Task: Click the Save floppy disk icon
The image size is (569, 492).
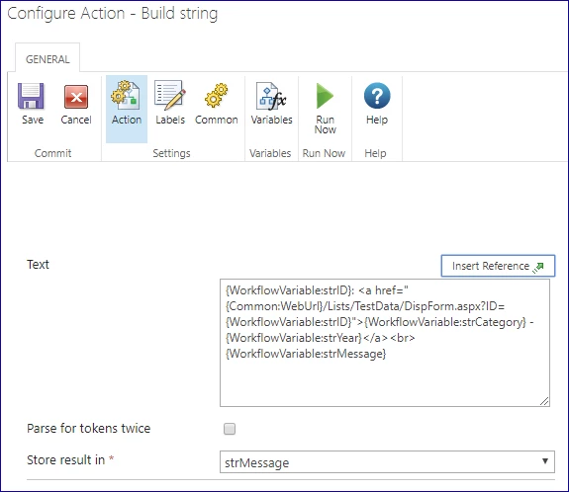Action: click(x=32, y=96)
